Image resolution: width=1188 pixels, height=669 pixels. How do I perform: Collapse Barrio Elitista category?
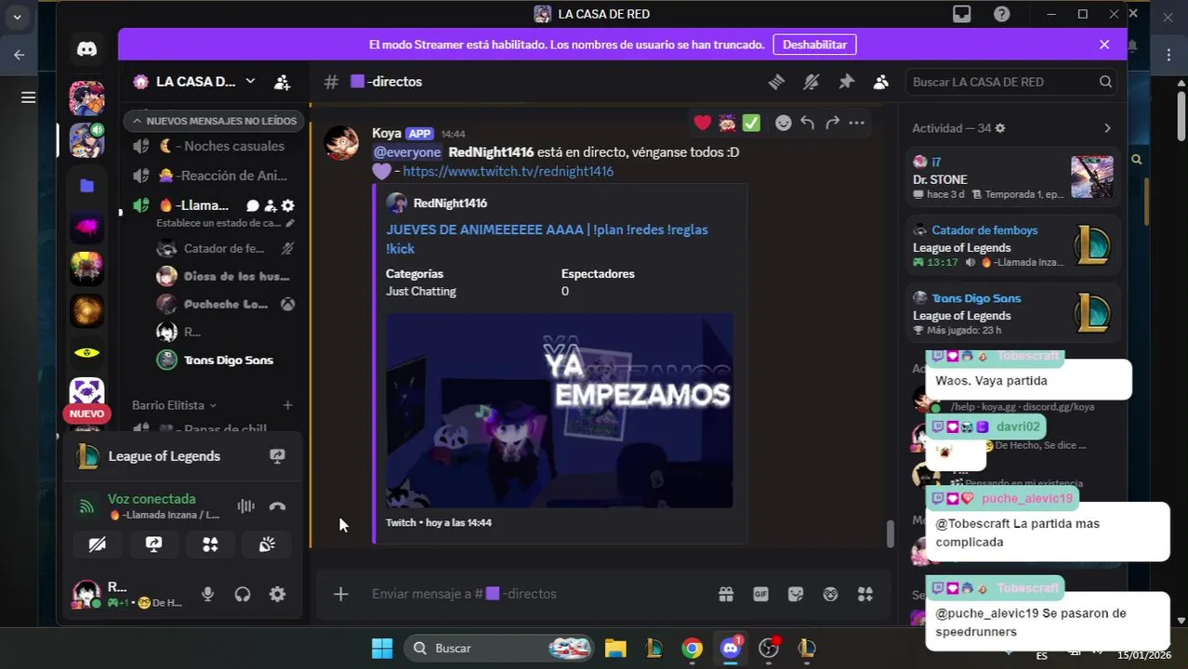(x=174, y=405)
